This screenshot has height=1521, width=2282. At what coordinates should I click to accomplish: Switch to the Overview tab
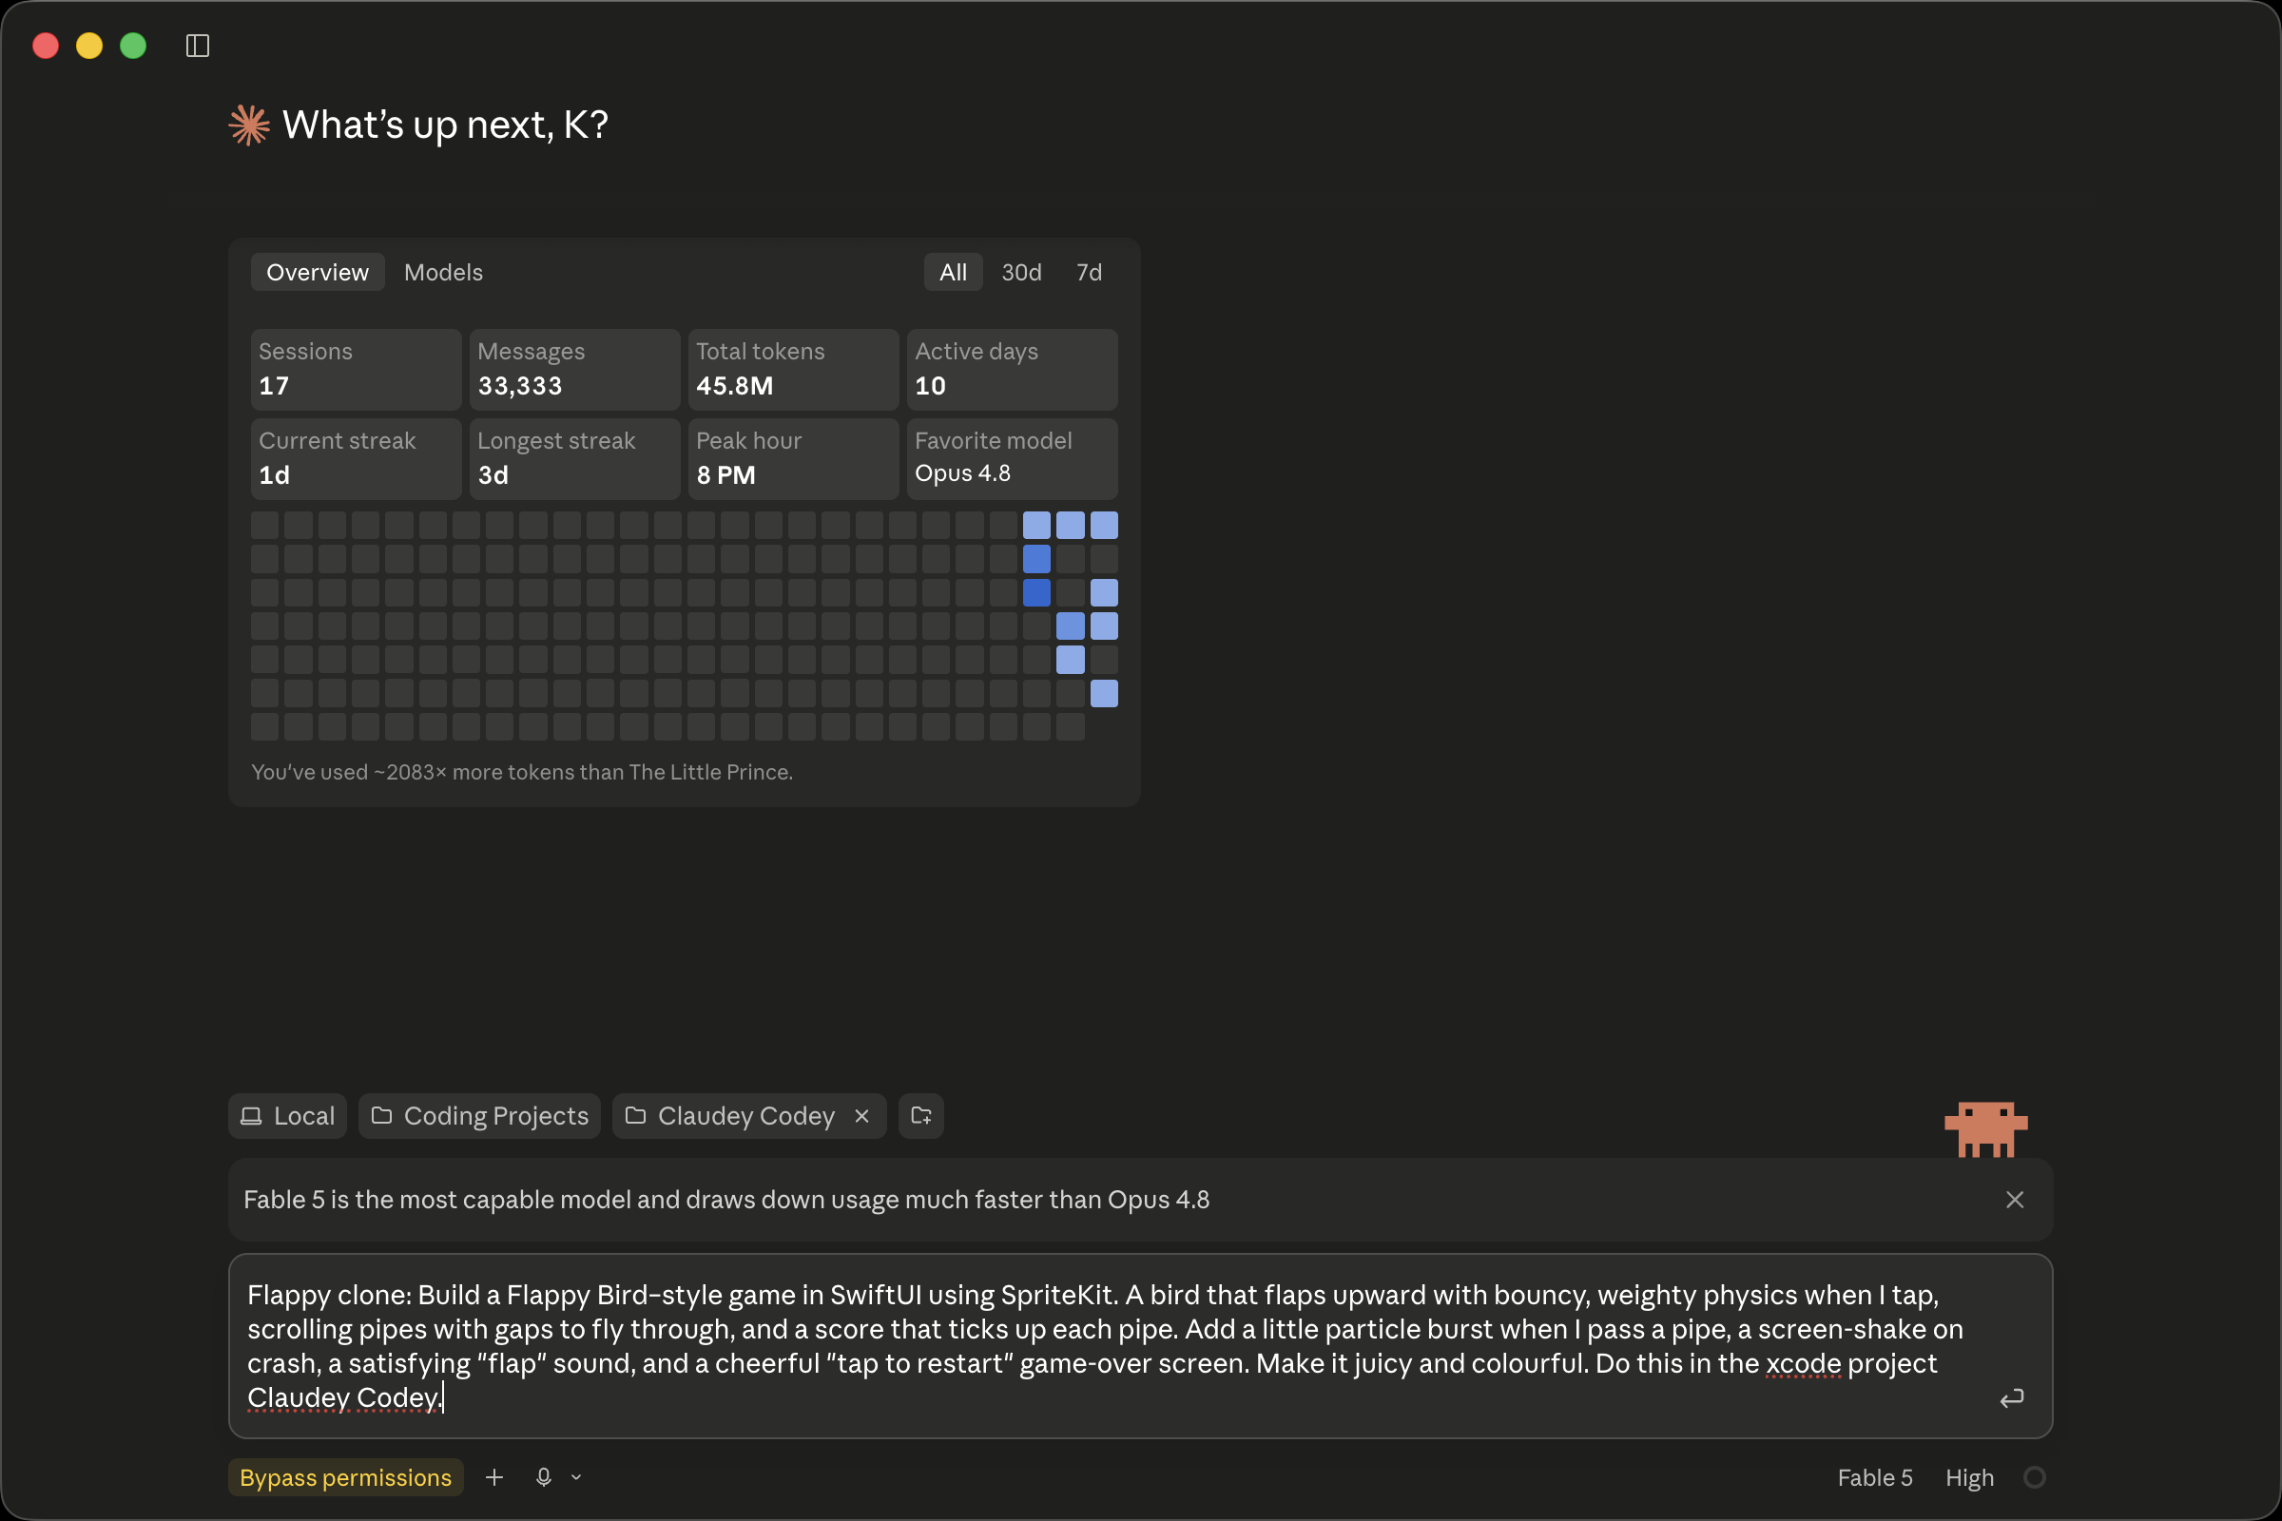(318, 273)
